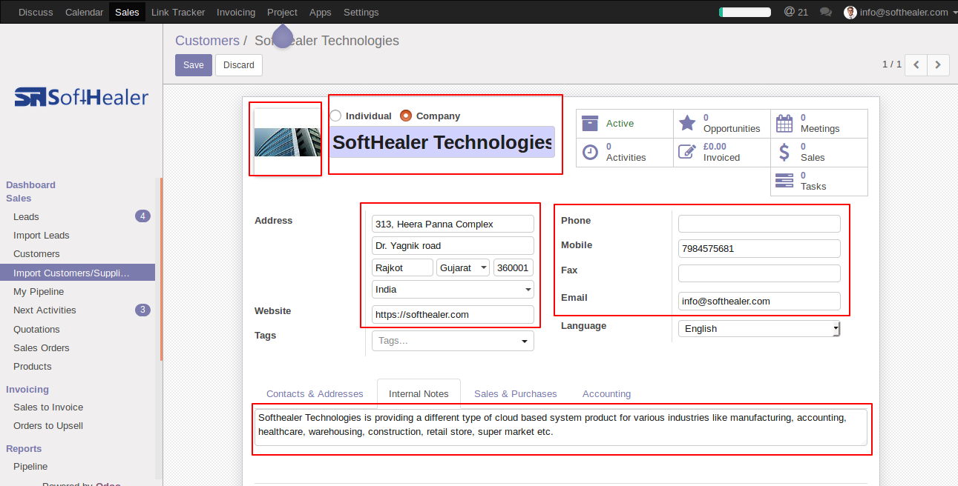Open the Invoicing menu

tap(236, 12)
